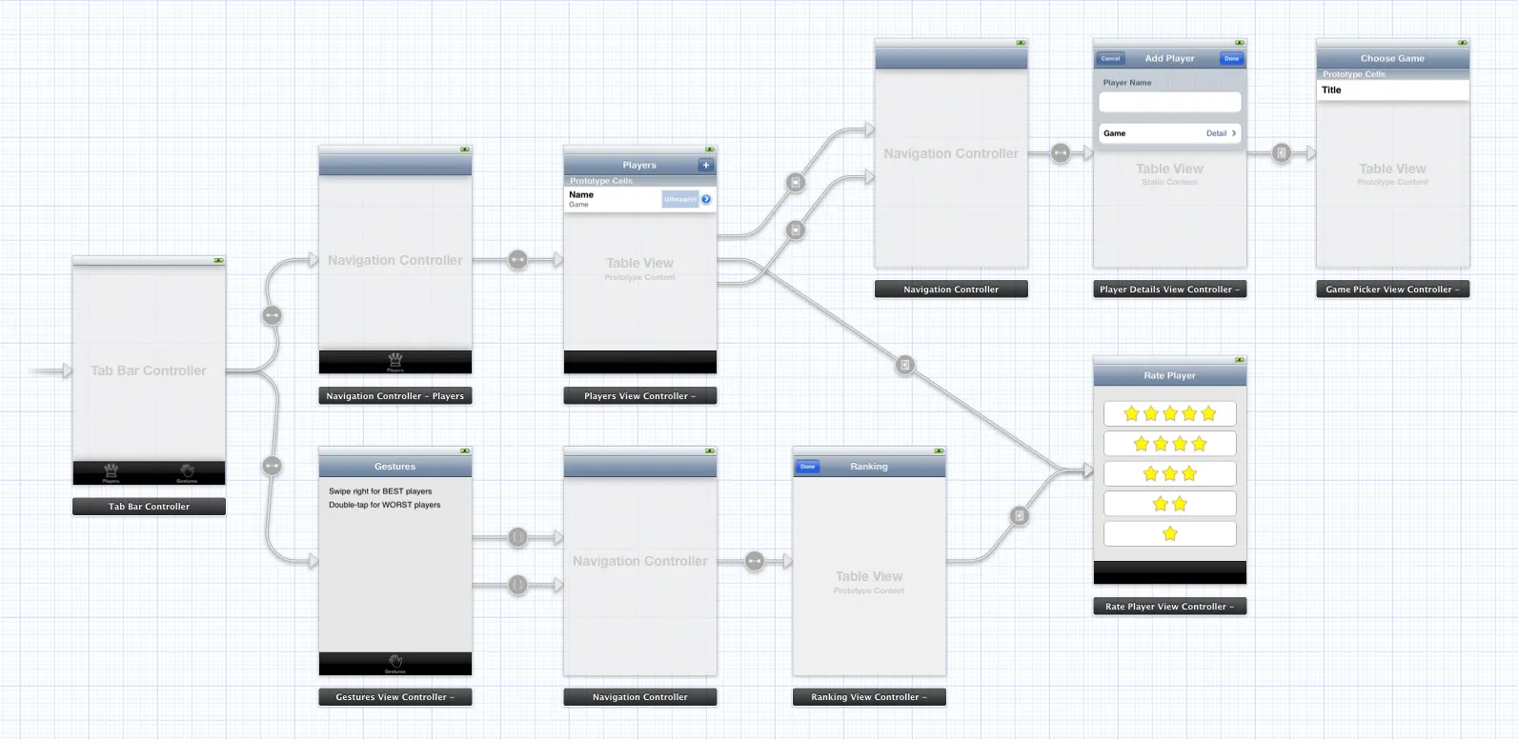Select the Players View Controller label

(640, 396)
